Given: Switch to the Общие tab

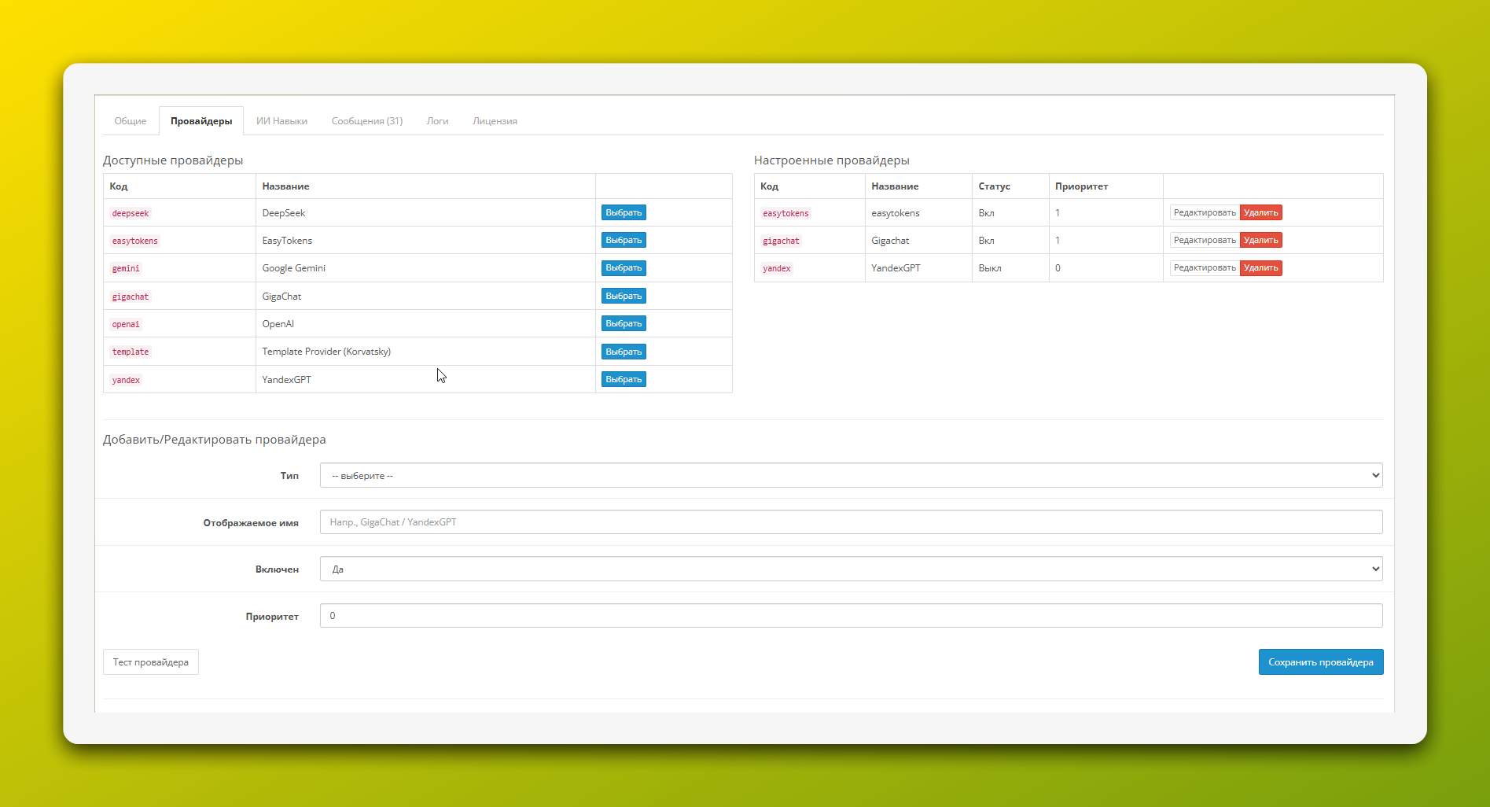Looking at the screenshot, I should [131, 121].
